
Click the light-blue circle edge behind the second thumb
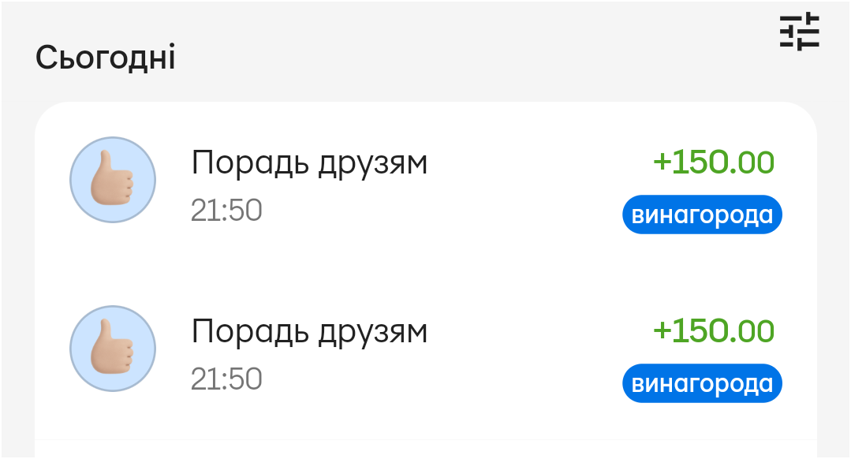pyautogui.click(x=79, y=327)
